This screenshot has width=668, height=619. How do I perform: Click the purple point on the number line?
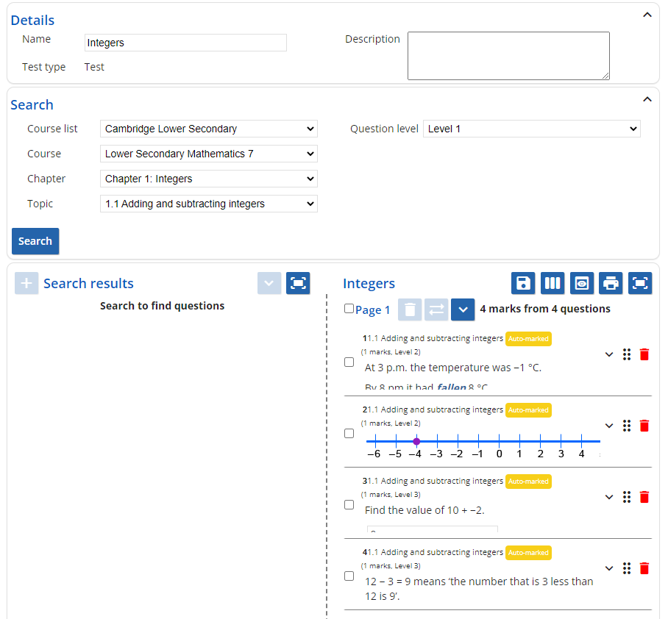[416, 442]
